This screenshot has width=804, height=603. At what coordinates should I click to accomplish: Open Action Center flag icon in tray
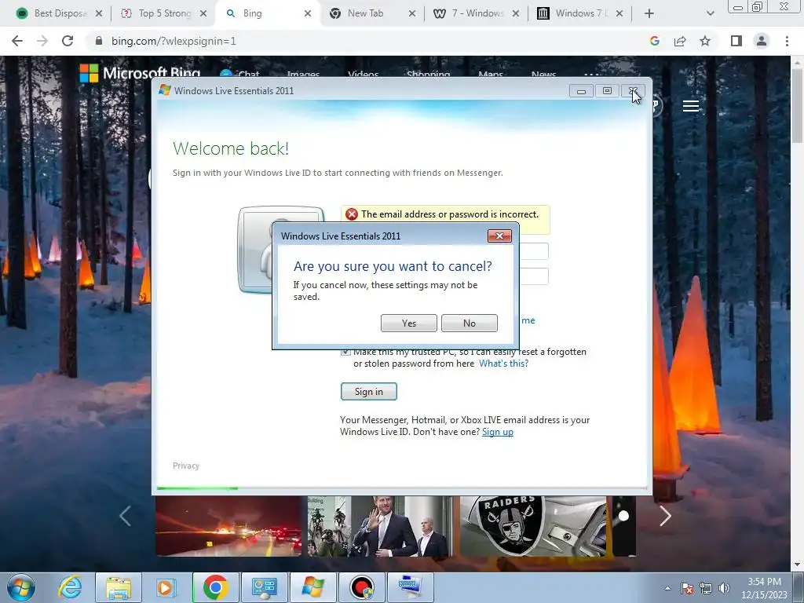[687, 588]
